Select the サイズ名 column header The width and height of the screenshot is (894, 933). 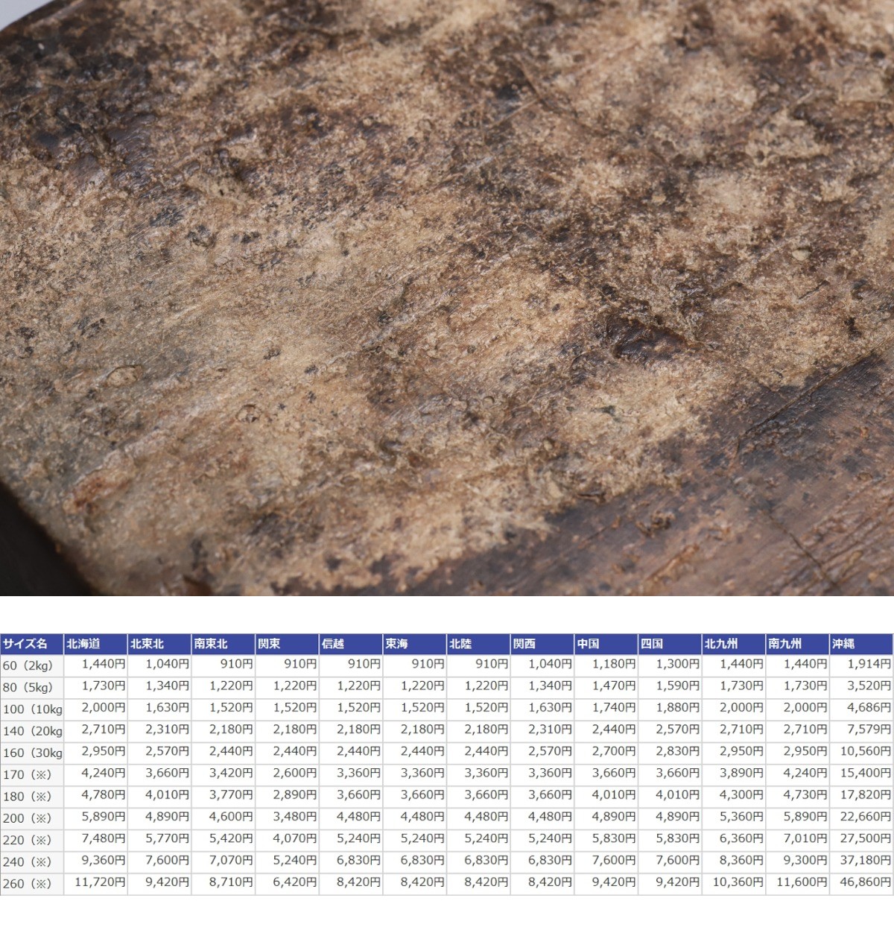coord(32,644)
